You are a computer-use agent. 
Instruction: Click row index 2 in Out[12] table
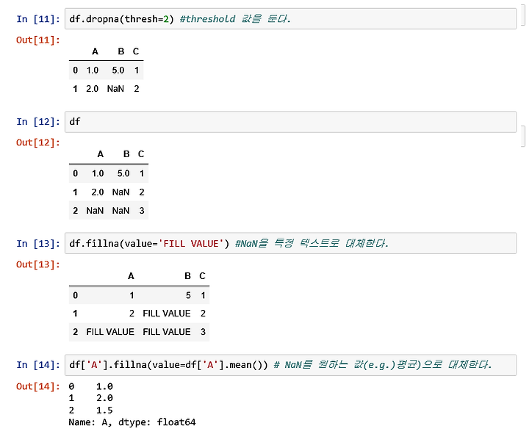coord(75,211)
